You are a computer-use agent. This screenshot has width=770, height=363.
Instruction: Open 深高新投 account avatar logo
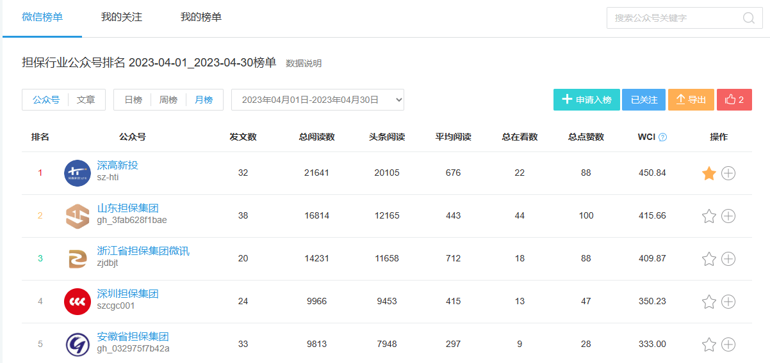(78, 173)
